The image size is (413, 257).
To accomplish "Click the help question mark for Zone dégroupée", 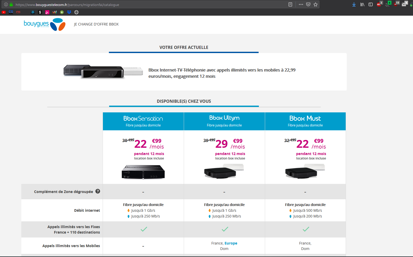I will point(98,191).
